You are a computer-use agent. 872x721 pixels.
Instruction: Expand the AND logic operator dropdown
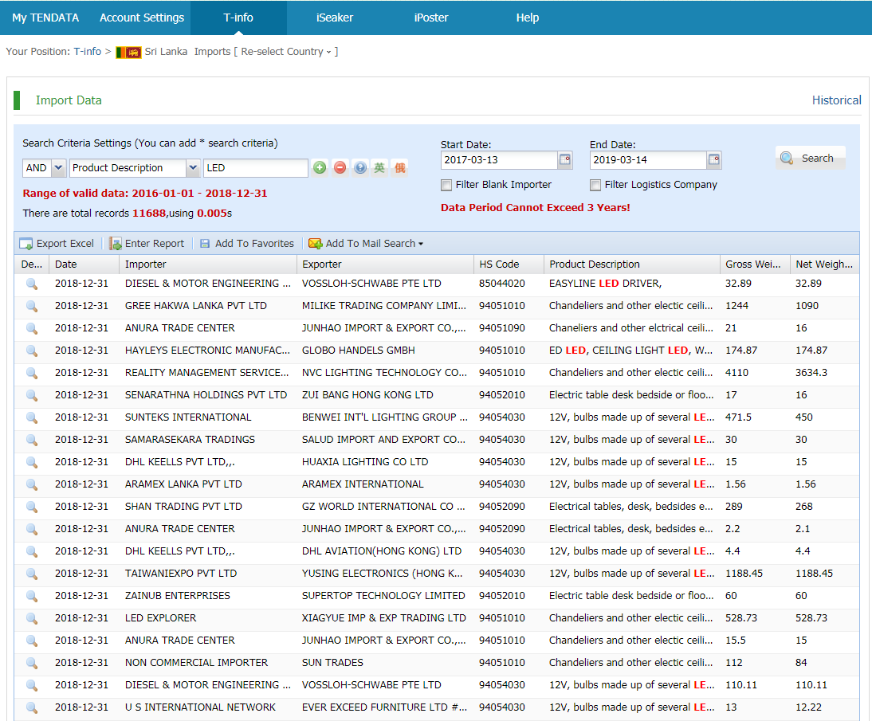coord(58,168)
